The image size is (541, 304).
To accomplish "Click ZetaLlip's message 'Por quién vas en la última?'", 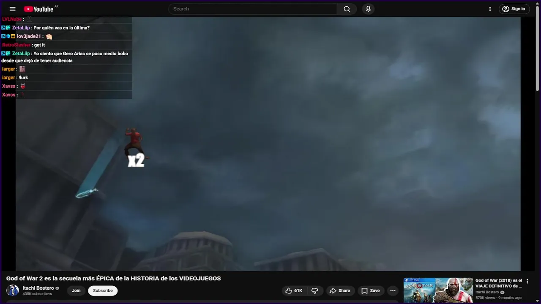I will [x=62, y=28].
